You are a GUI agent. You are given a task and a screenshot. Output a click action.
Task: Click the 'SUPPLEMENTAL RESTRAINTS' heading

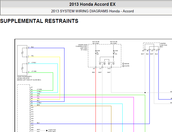(39, 21)
